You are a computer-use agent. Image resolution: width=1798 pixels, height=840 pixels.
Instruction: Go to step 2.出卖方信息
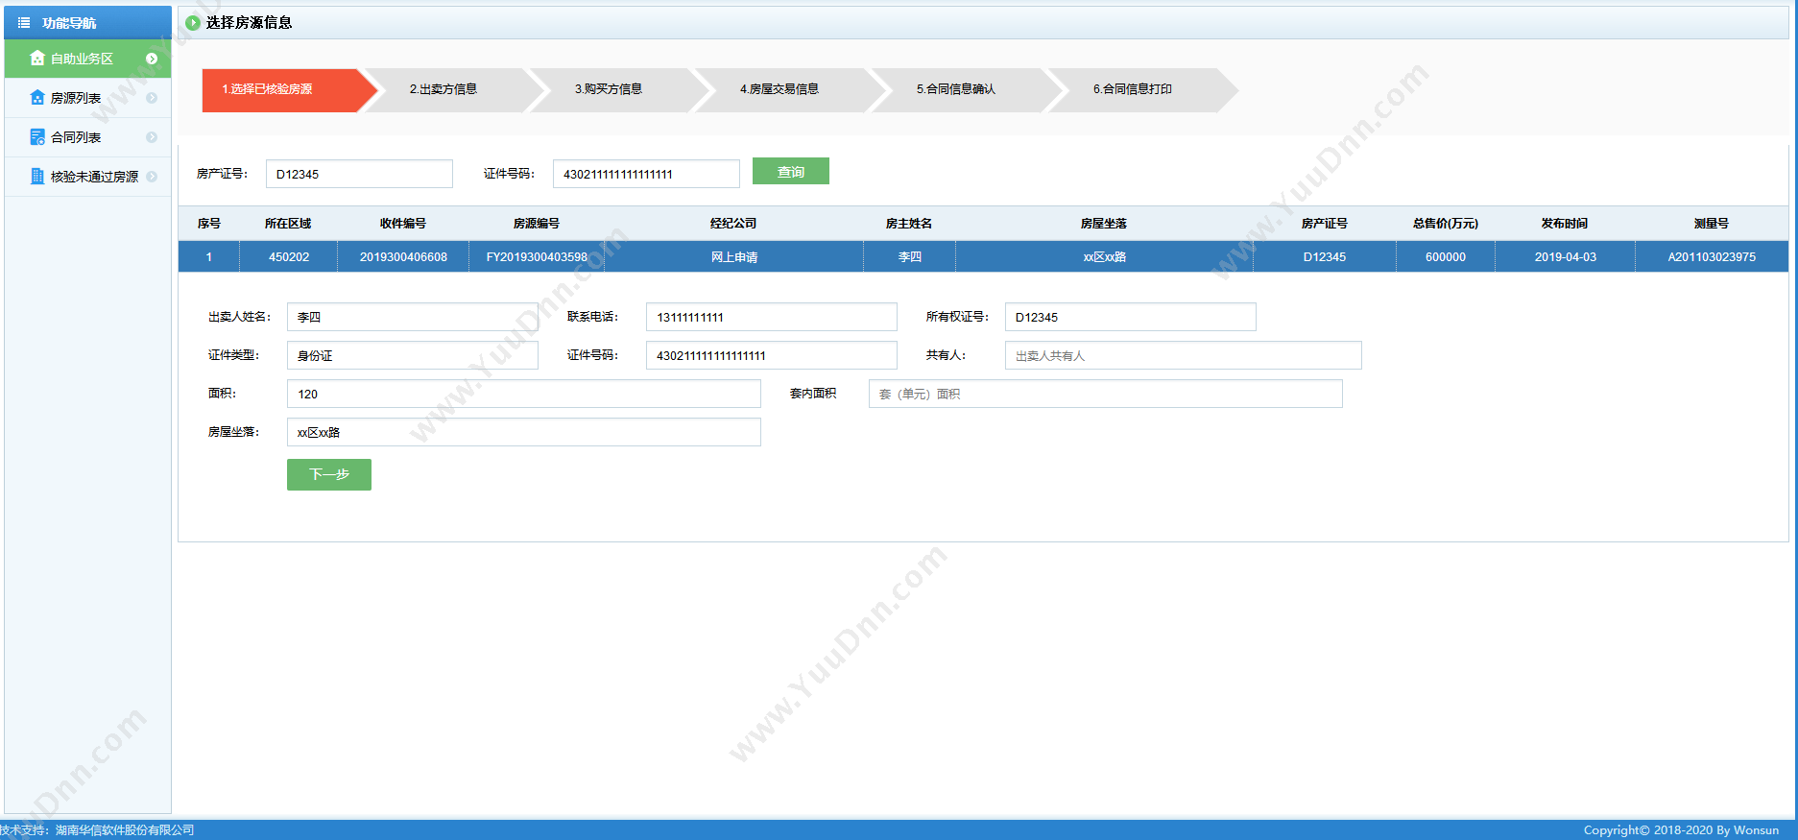(453, 89)
